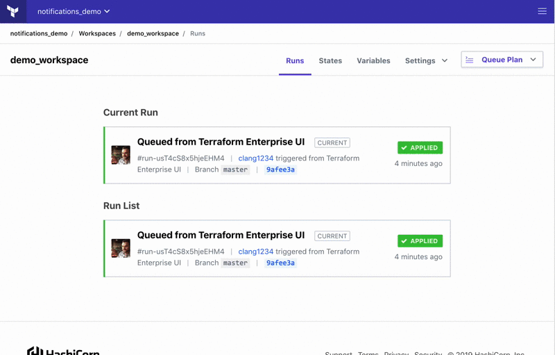555x355 pixels.
Task: Click user avatar in Current Run card
Action: tap(121, 155)
